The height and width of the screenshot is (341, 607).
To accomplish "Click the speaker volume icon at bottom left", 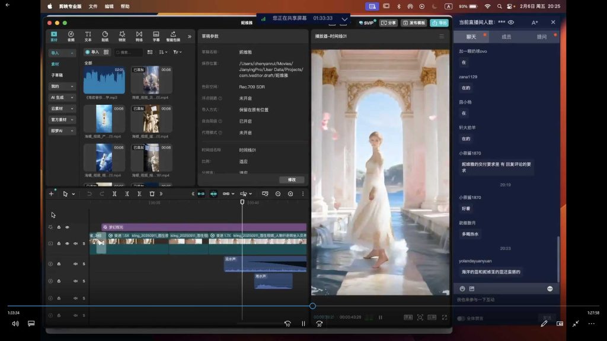I will click(x=15, y=324).
